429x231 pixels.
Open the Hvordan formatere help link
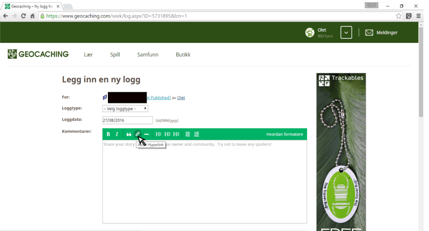[285, 134]
